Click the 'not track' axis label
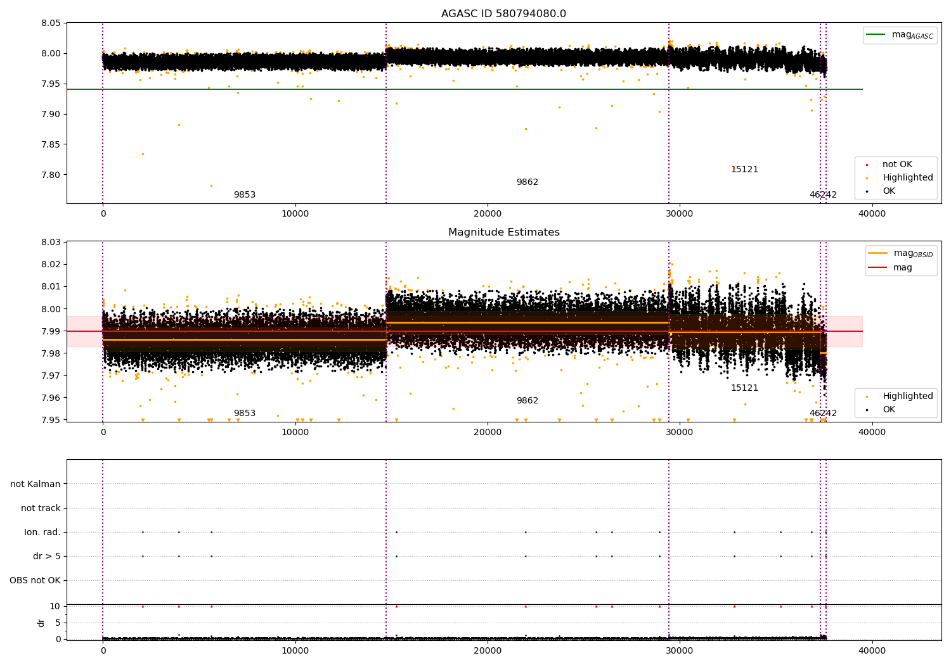This screenshot has width=951, height=665. (41, 508)
